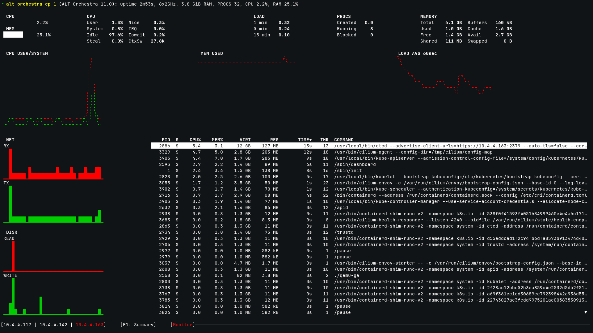
Task: Click the DISK READ bar graph
Action: click(x=53, y=257)
